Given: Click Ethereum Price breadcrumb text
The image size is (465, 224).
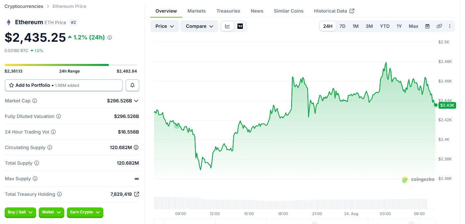Looking at the screenshot, I should [x=69, y=6].
